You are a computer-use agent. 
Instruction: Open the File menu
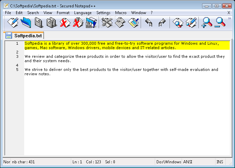click(8, 13)
